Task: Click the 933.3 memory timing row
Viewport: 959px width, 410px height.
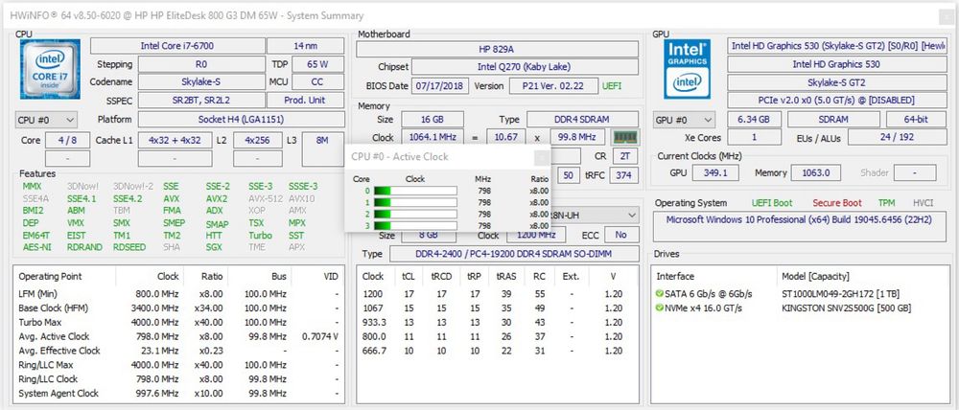Action: (x=497, y=322)
